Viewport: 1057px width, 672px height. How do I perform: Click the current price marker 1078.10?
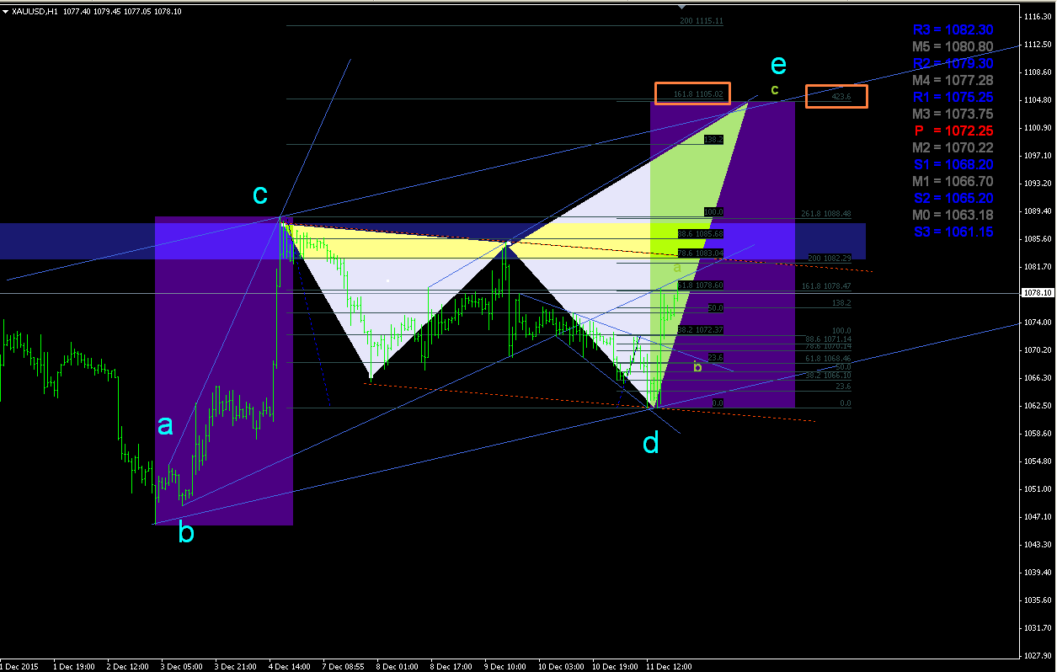point(1037,293)
